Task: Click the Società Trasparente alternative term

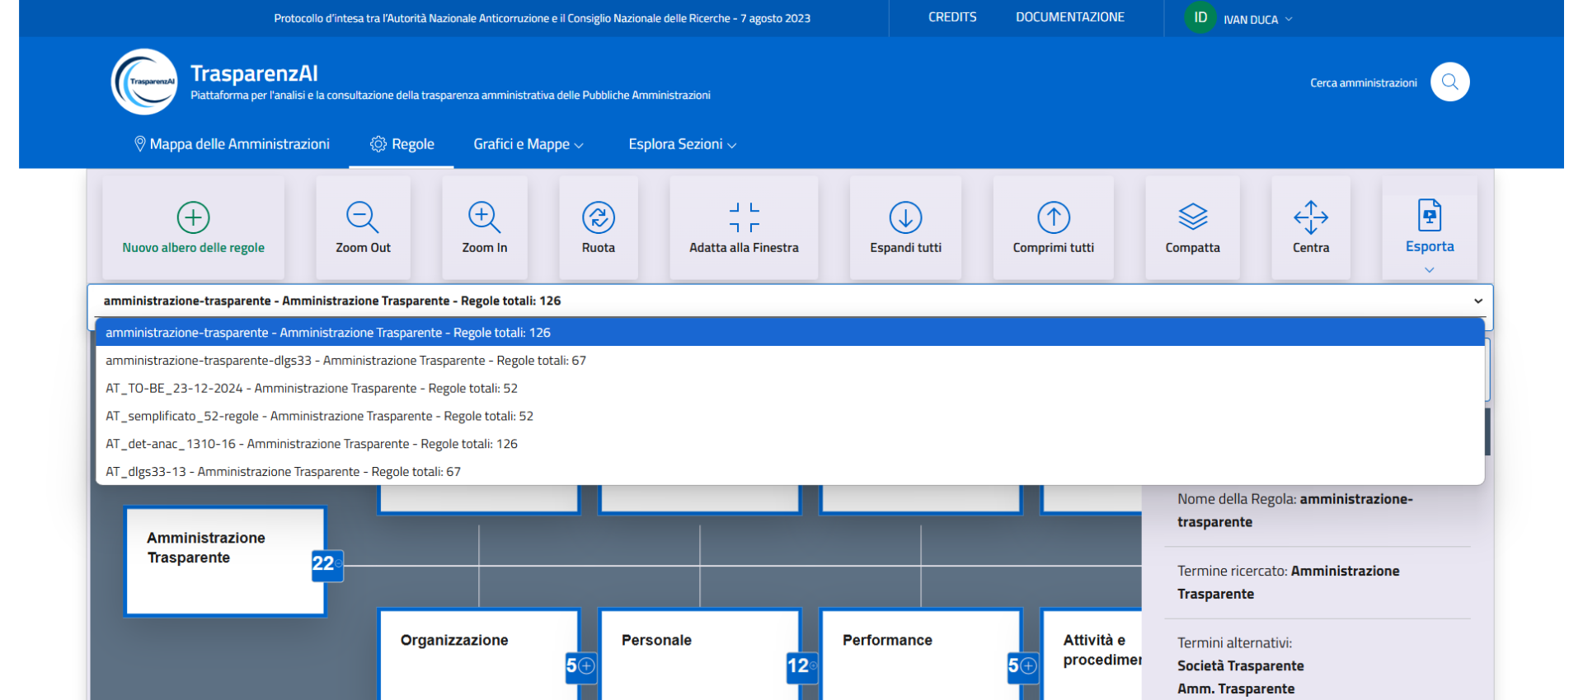Action: coord(1240,666)
